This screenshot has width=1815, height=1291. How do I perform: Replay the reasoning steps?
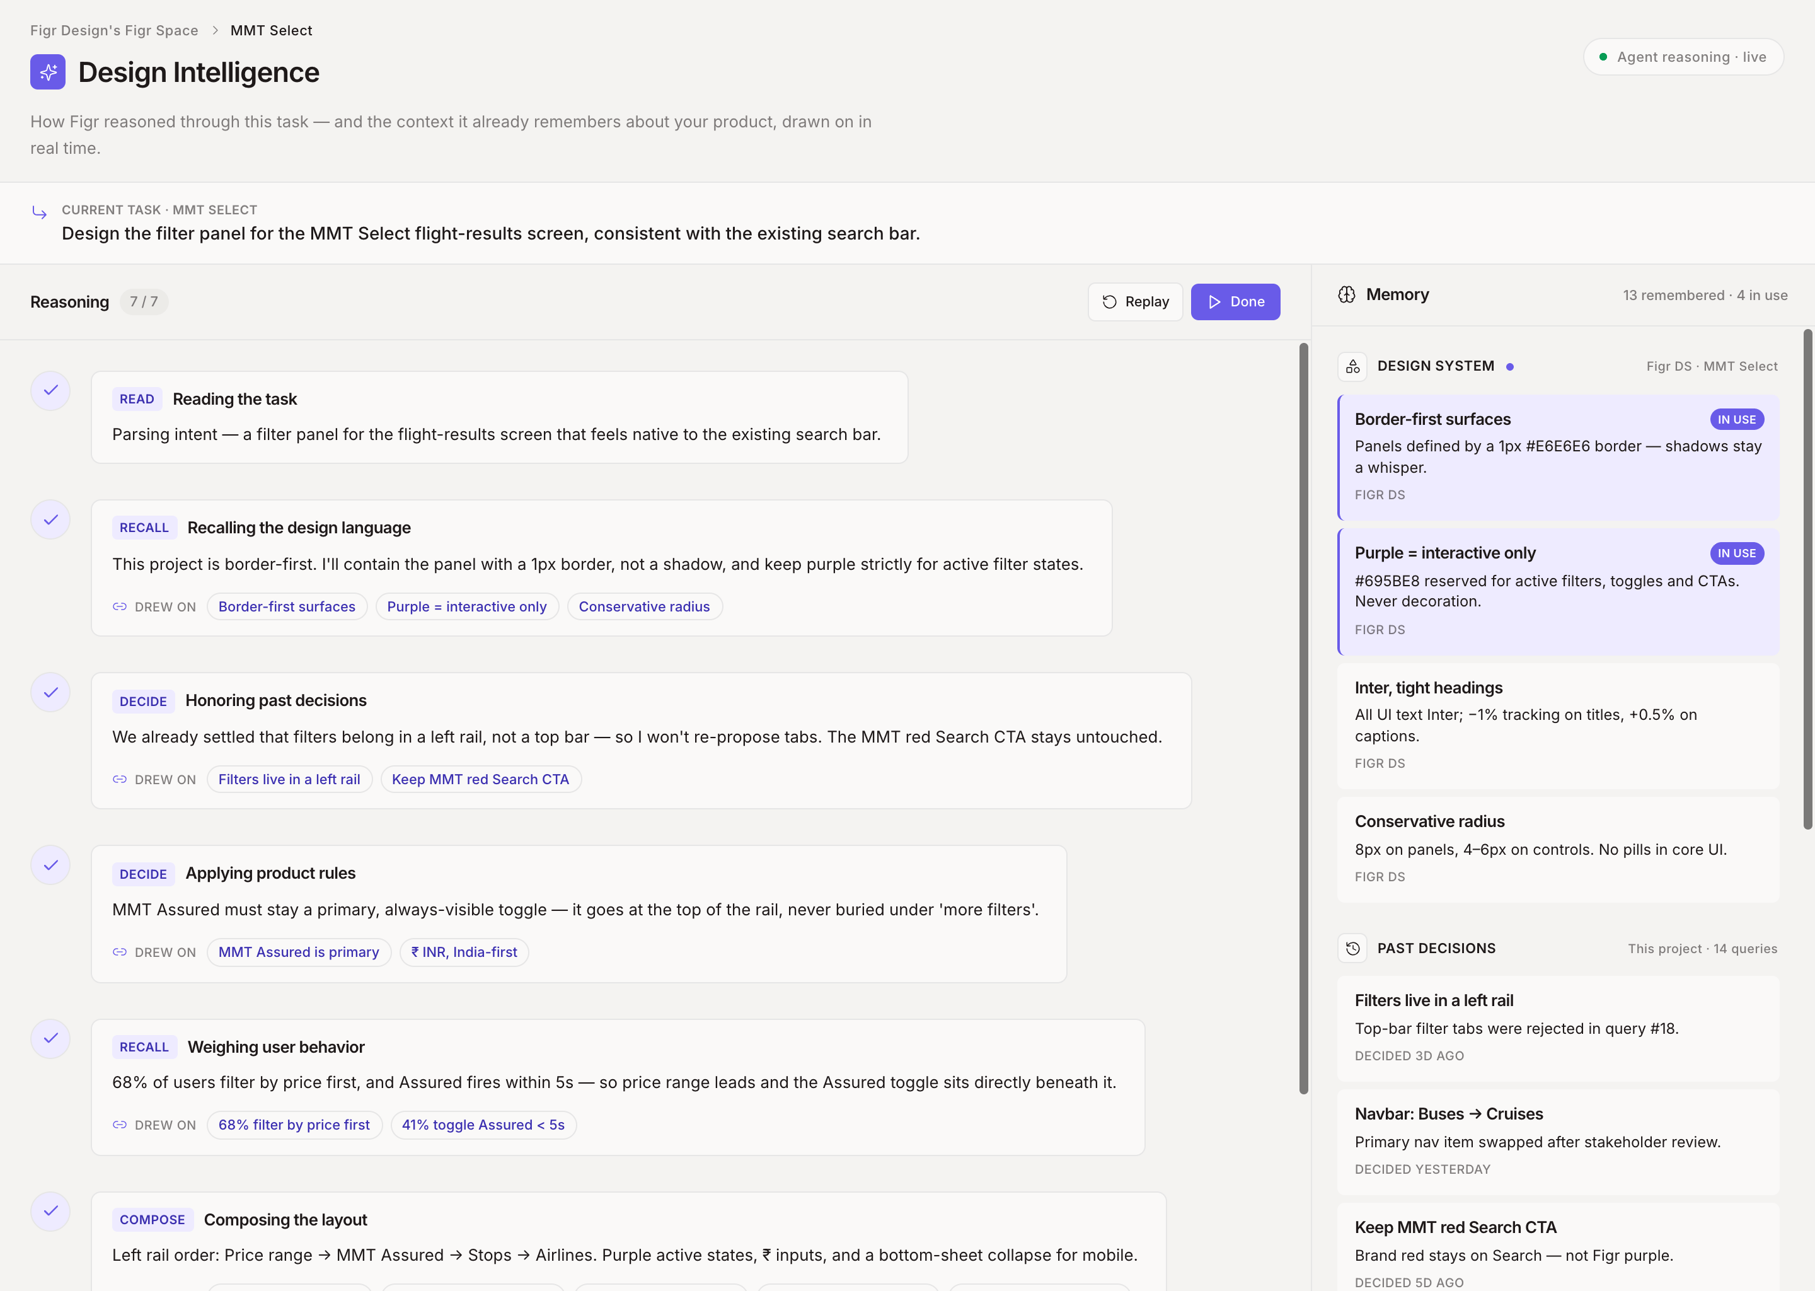[x=1136, y=302]
